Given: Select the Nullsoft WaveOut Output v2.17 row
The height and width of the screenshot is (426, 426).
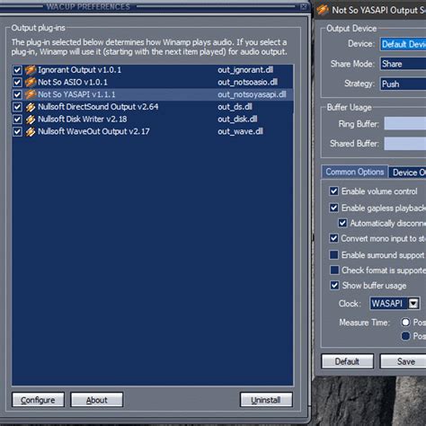Looking at the screenshot, I should [x=153, y=131].
